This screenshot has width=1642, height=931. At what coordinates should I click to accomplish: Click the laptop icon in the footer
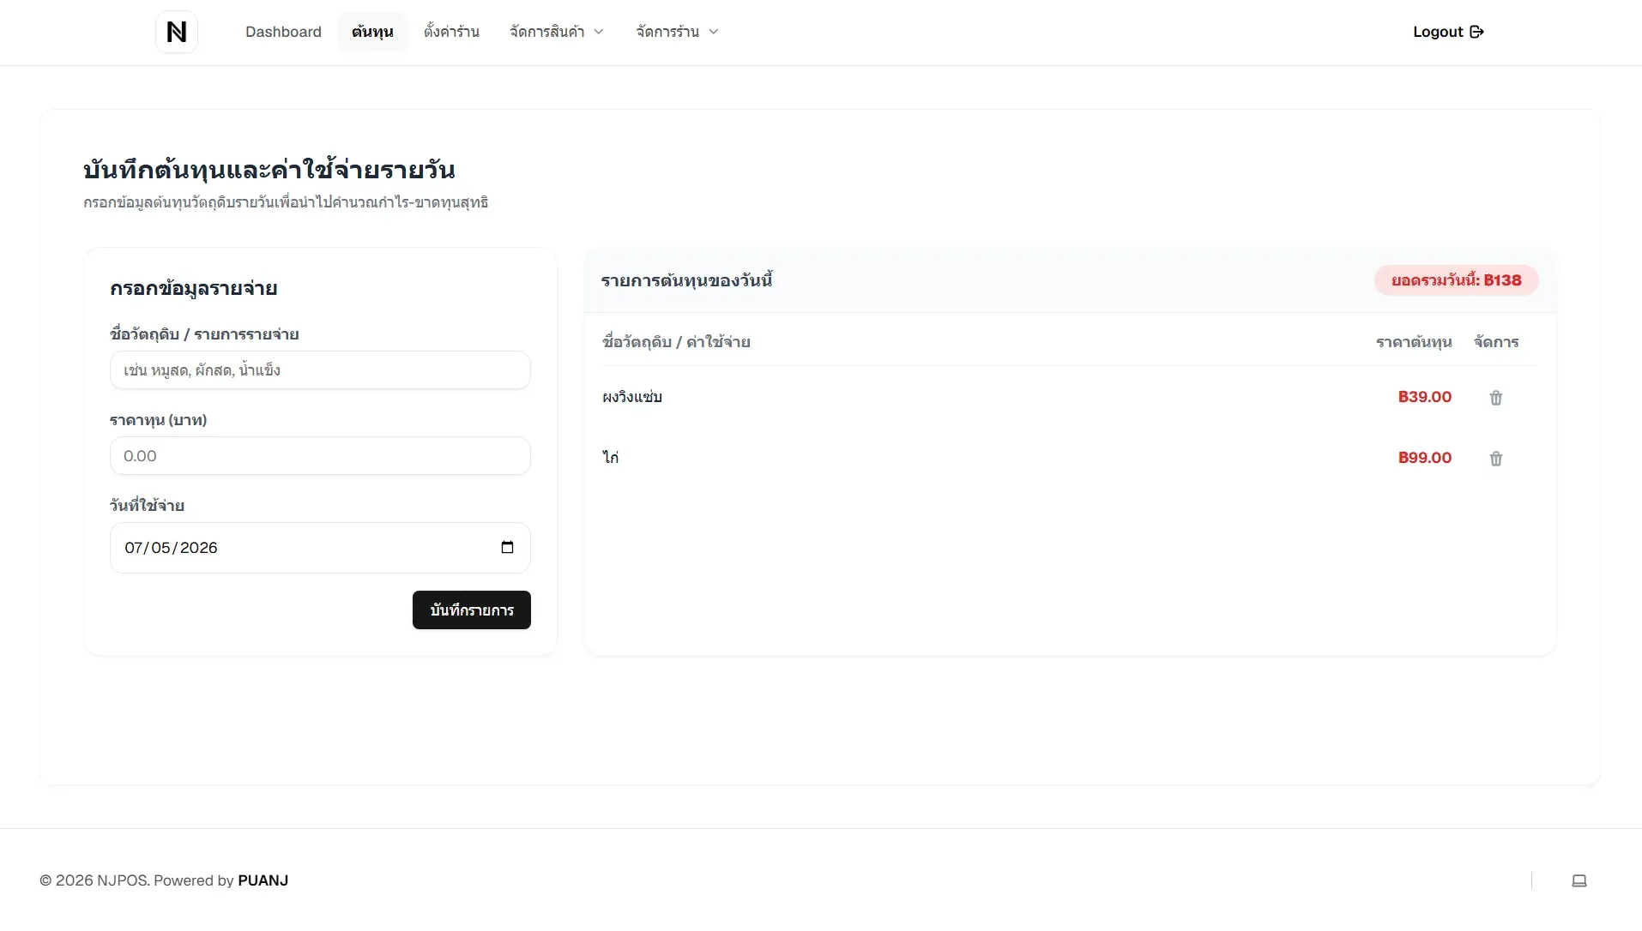click(1579, 880)
